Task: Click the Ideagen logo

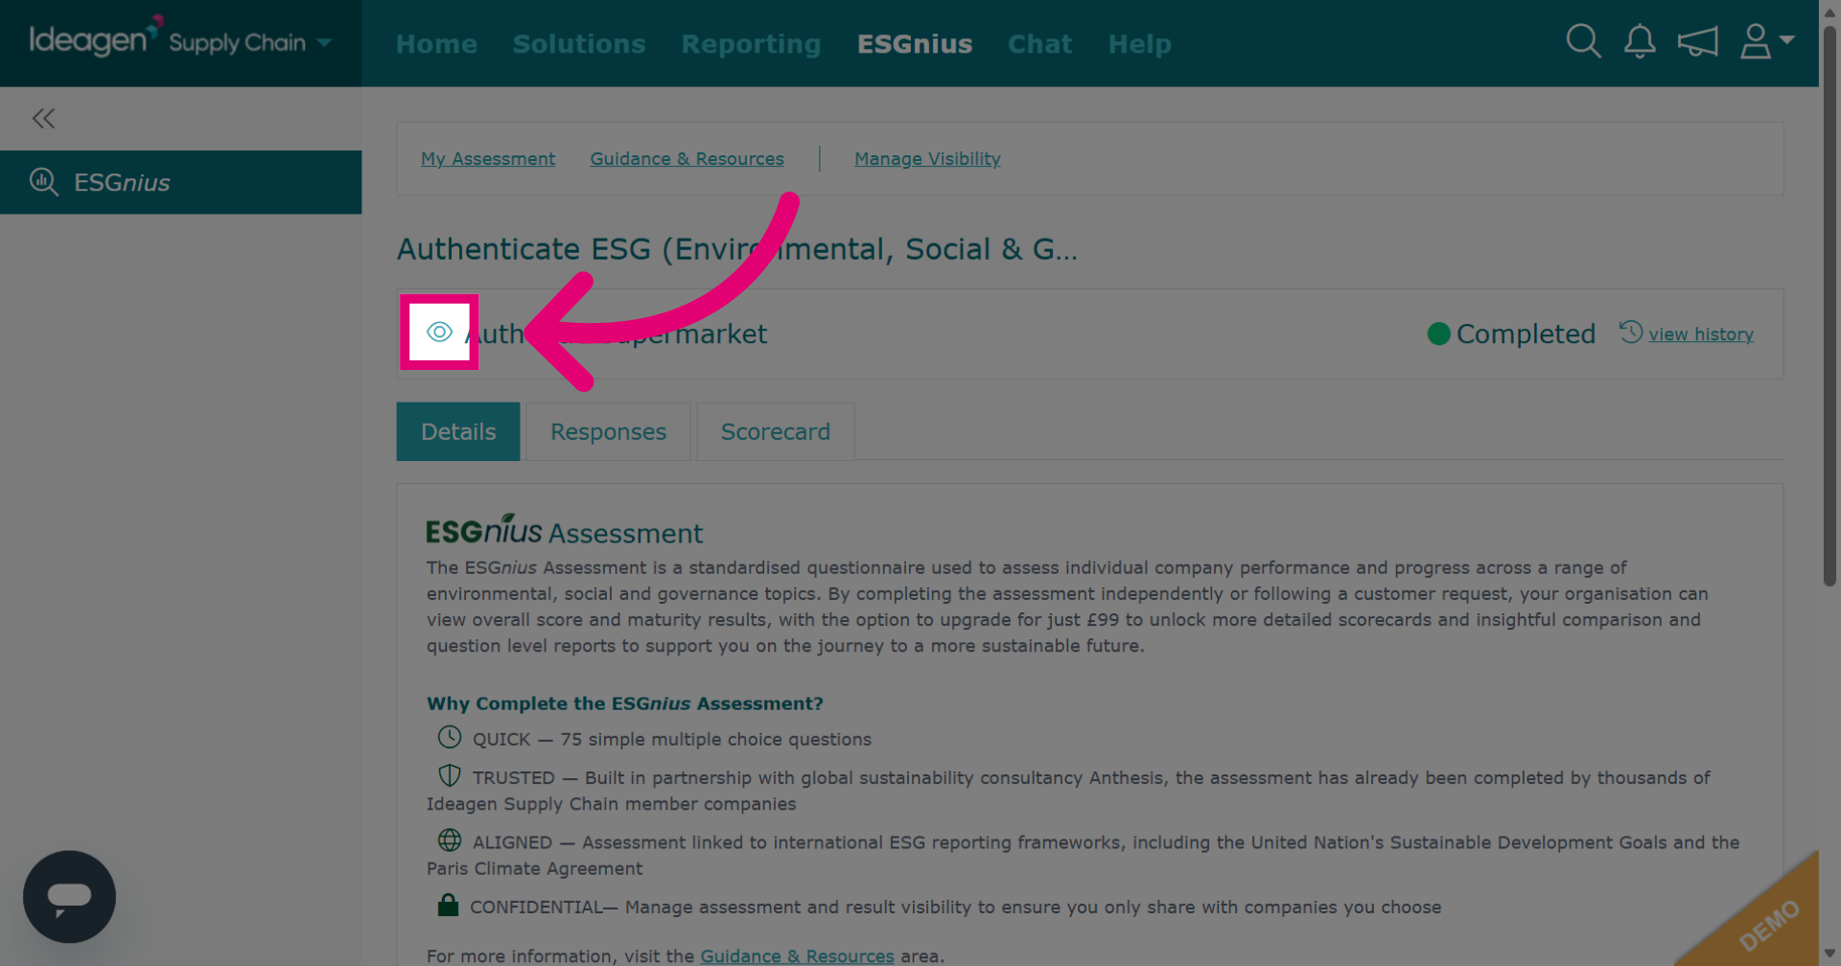Action: 94,38
